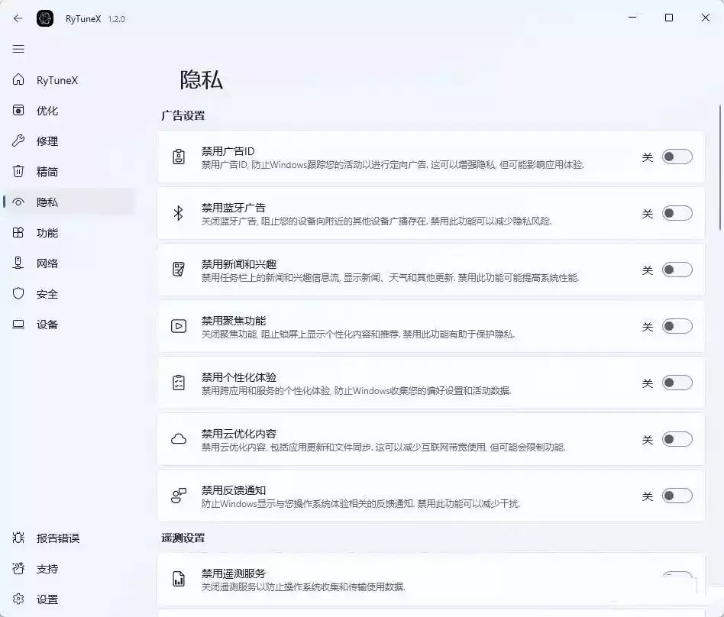Viewport: 724px width, 617px height.
Task: Enable 禁用新闻和兴趣 news feed blocking
Action: [x=675, y=270]
